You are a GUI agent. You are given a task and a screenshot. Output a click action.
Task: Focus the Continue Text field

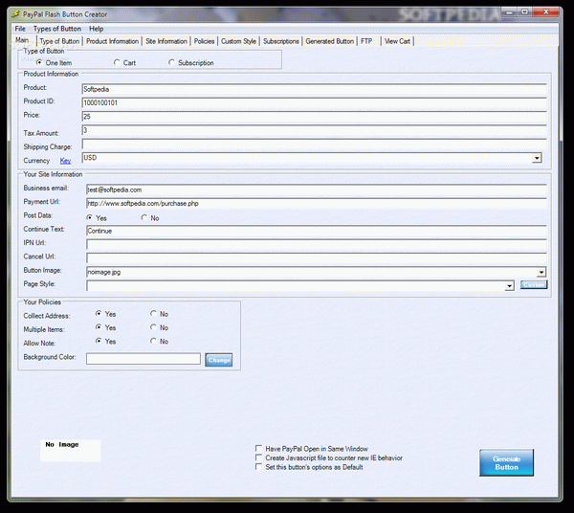[317, 231]
